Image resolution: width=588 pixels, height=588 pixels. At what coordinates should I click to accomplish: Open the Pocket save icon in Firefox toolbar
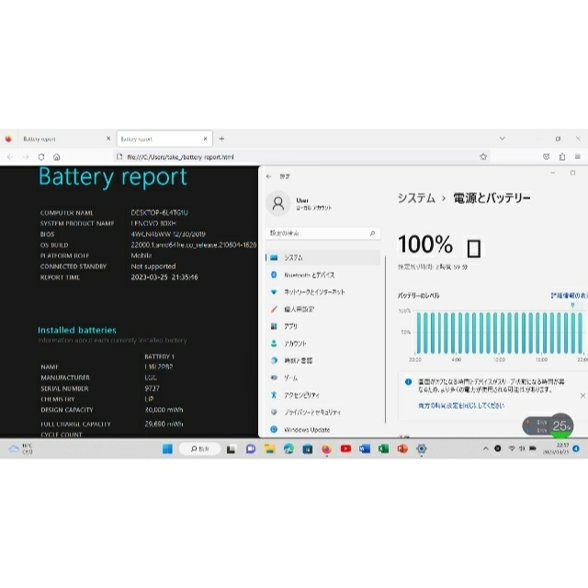(547, 157)
